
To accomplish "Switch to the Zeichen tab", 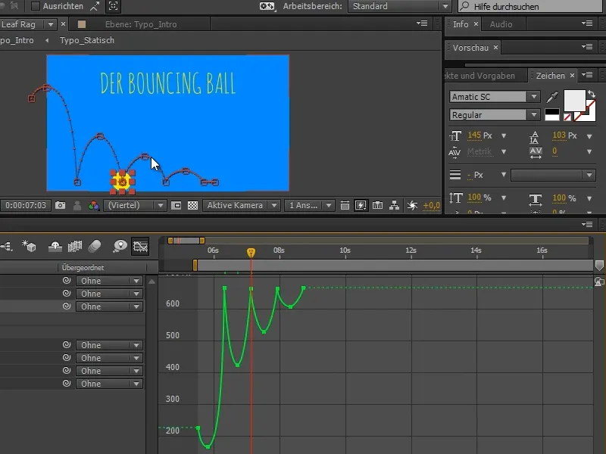I will pyautogui.click(x=551, y=75).
